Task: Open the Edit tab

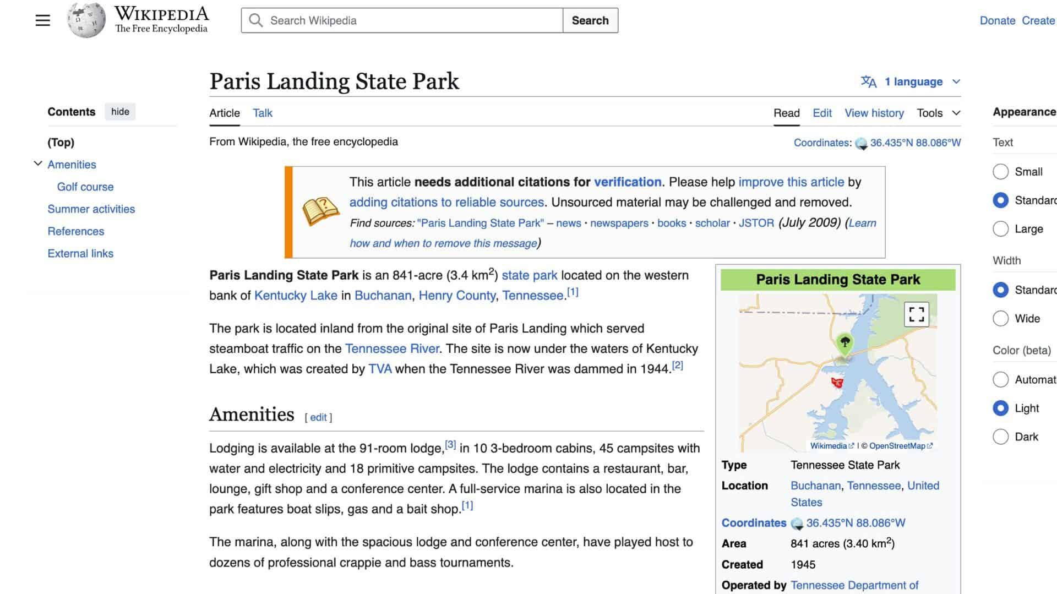Action: (822, 113)
